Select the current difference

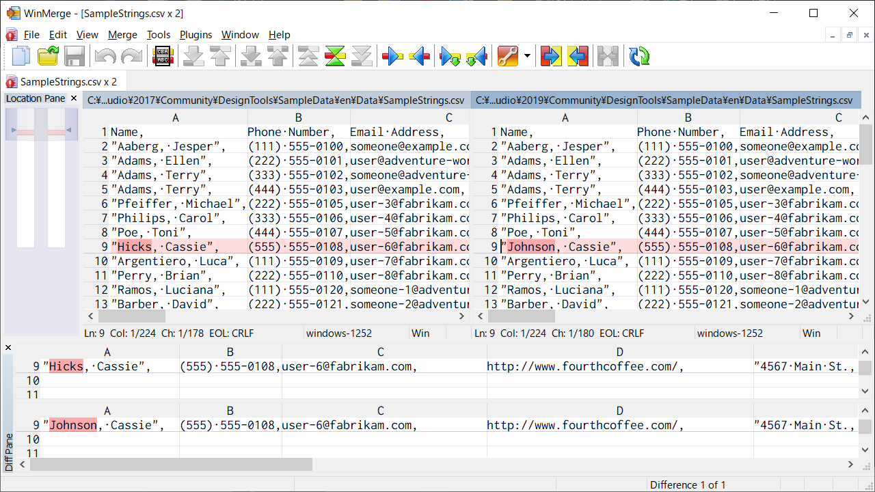pos(334,56)
